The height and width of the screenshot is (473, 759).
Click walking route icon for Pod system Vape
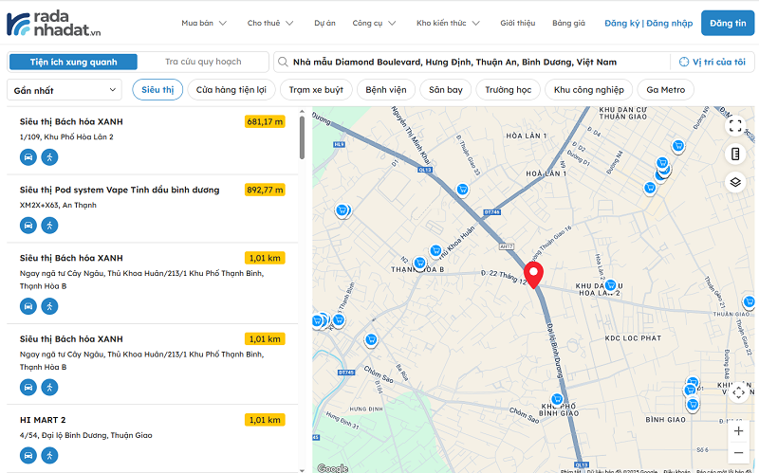point(49,225)
